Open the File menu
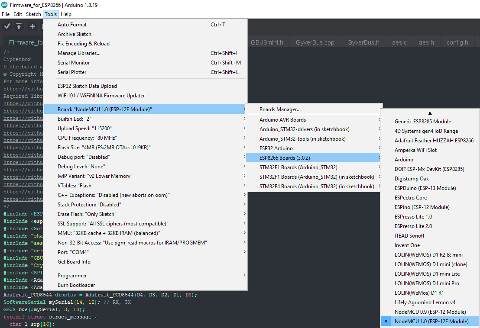480x328 pixels. coord(6,14)
